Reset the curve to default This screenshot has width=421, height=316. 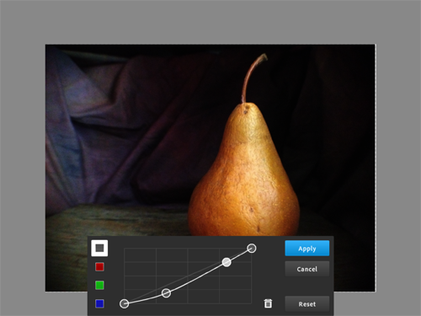tap(307, 304)
